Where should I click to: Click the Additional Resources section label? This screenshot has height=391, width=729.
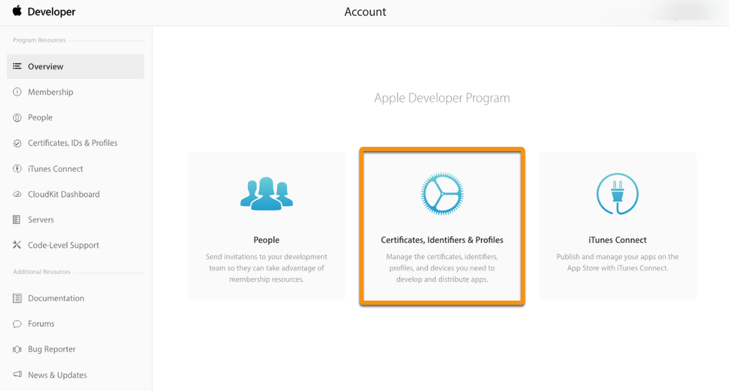pos(42,271)
